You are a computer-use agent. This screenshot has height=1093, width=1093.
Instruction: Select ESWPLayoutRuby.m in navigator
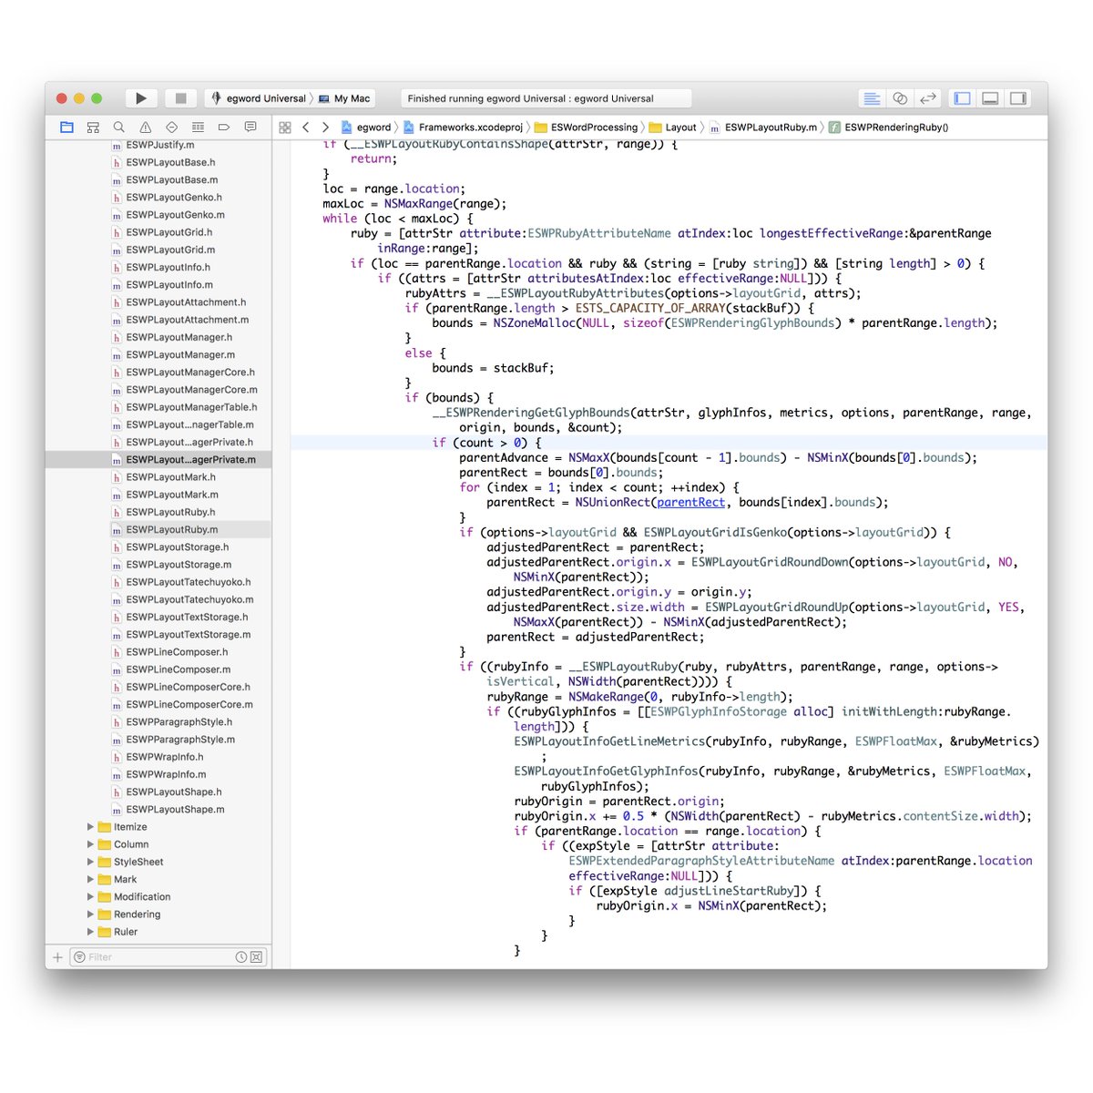coord(158,529)
